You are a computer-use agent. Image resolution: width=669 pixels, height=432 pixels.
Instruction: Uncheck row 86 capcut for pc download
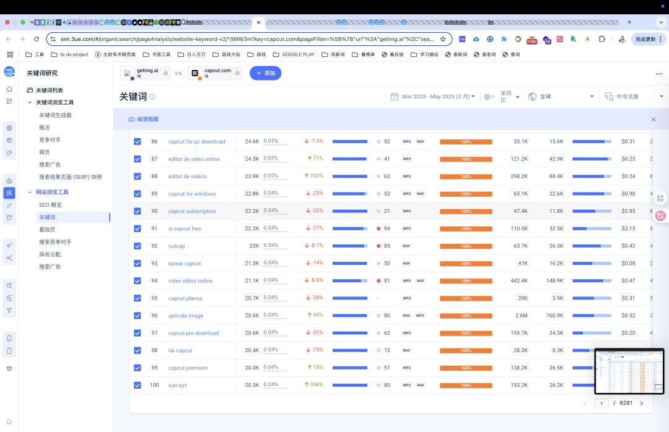[x=138, y=142]
